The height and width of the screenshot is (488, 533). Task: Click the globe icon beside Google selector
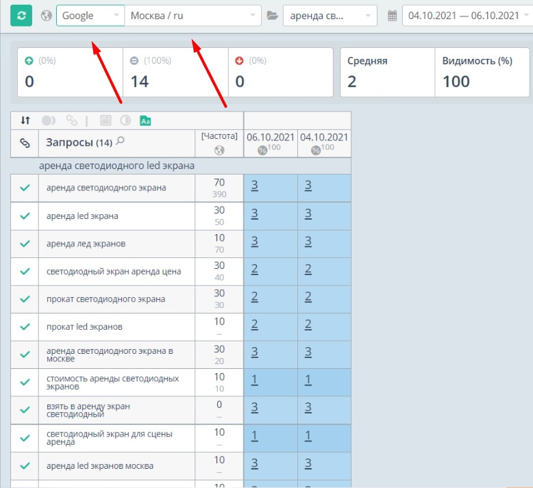(x=47, y=16)
